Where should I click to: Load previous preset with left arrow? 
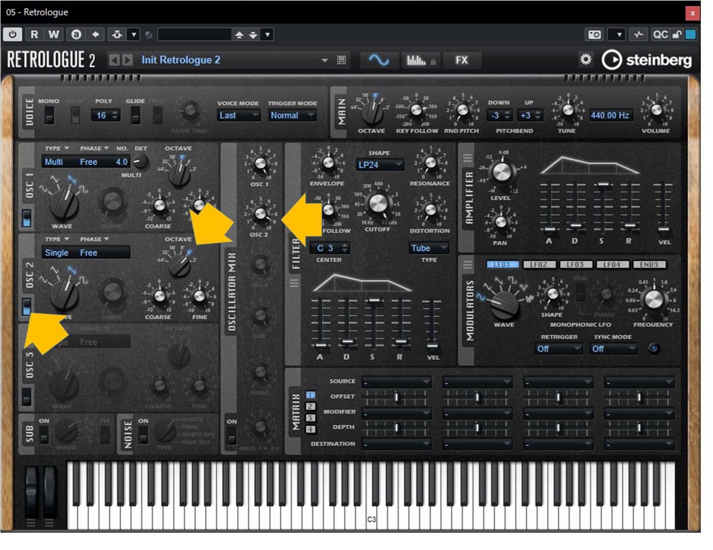click(115, 60)
